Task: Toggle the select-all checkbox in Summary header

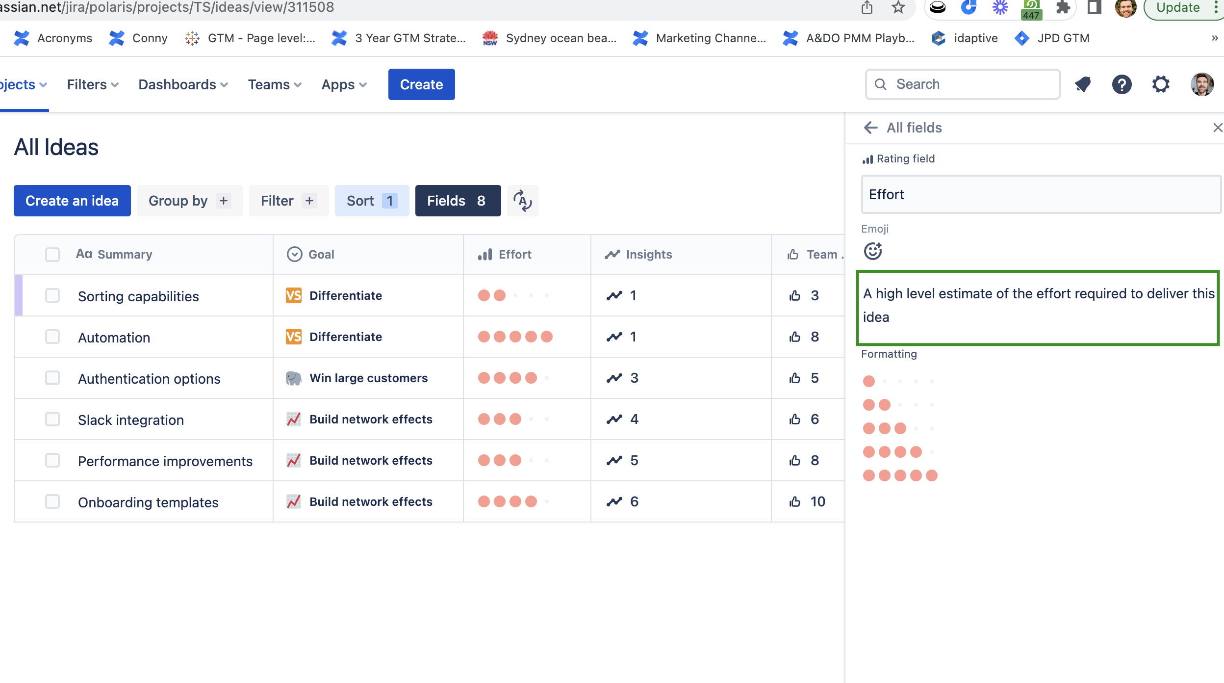Action: 52,255
